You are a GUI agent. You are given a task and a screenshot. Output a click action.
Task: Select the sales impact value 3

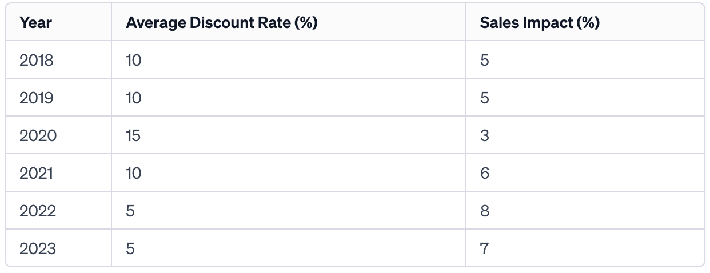pyautogui.click(x=485, y=135)
